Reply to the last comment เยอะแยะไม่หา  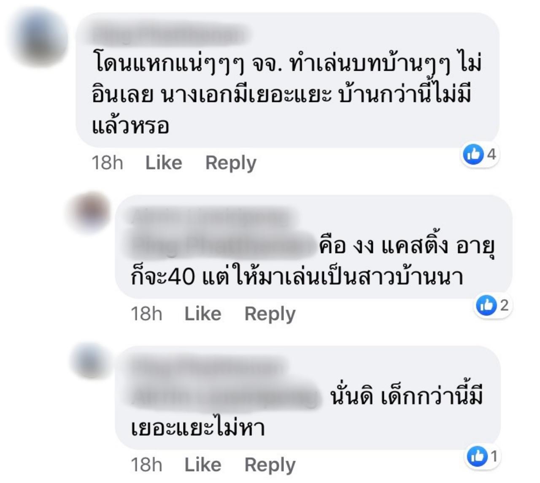click(270, 465)
